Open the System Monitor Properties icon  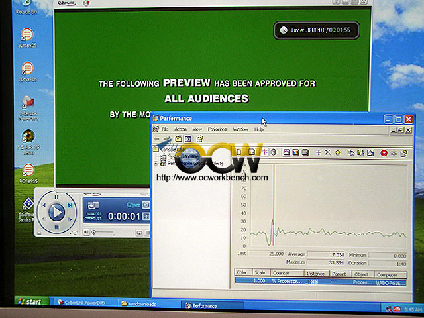370,153
